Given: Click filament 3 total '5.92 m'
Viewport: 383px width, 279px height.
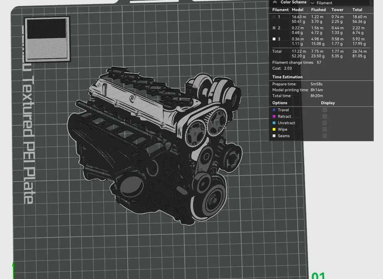Looking at the screenshot, I should pyautogui.click(x=358, y=39).
